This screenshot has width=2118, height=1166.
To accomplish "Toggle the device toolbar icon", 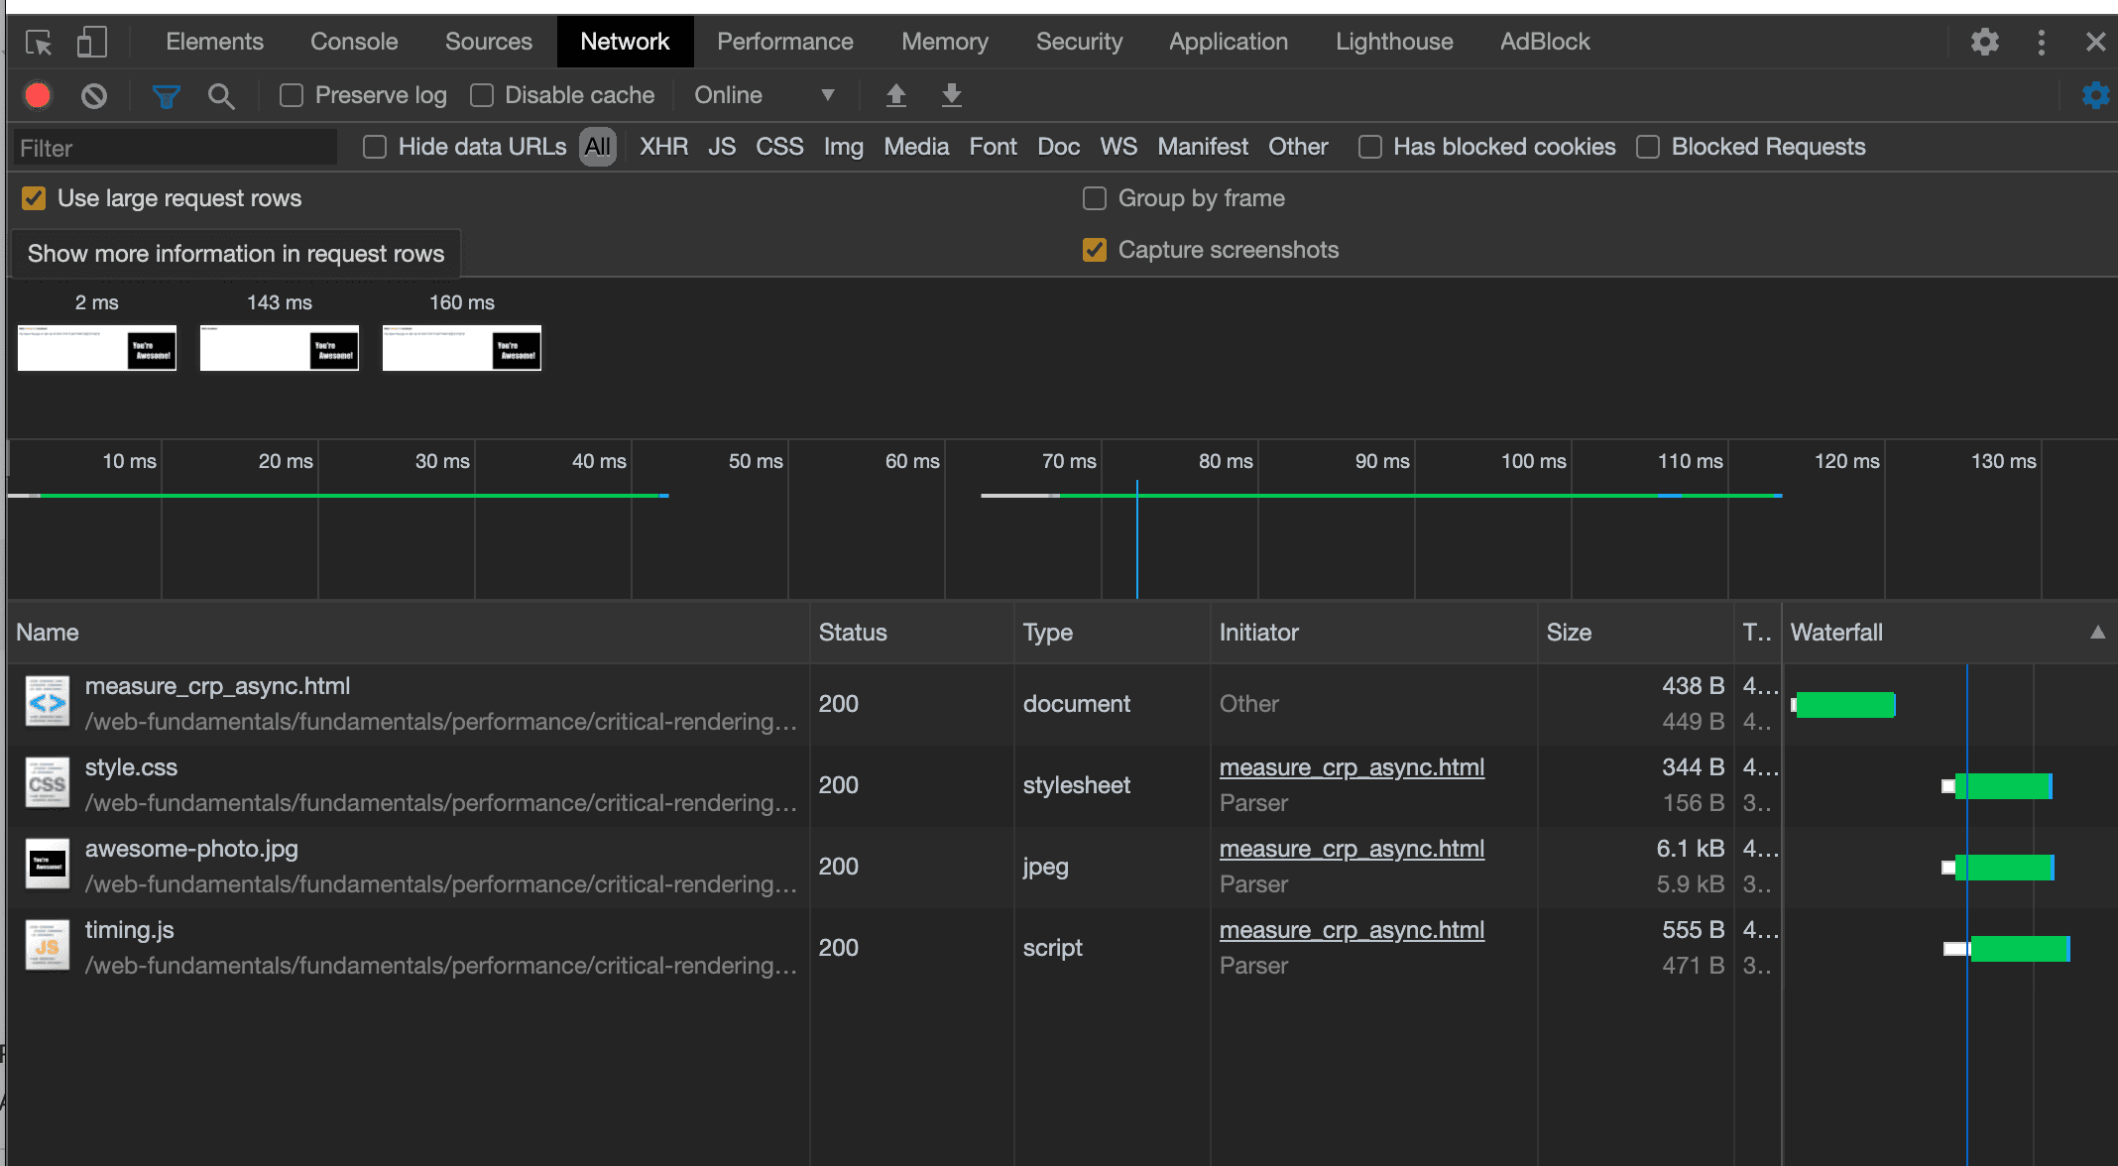I will pyautogui.click(x=91, y=43).
